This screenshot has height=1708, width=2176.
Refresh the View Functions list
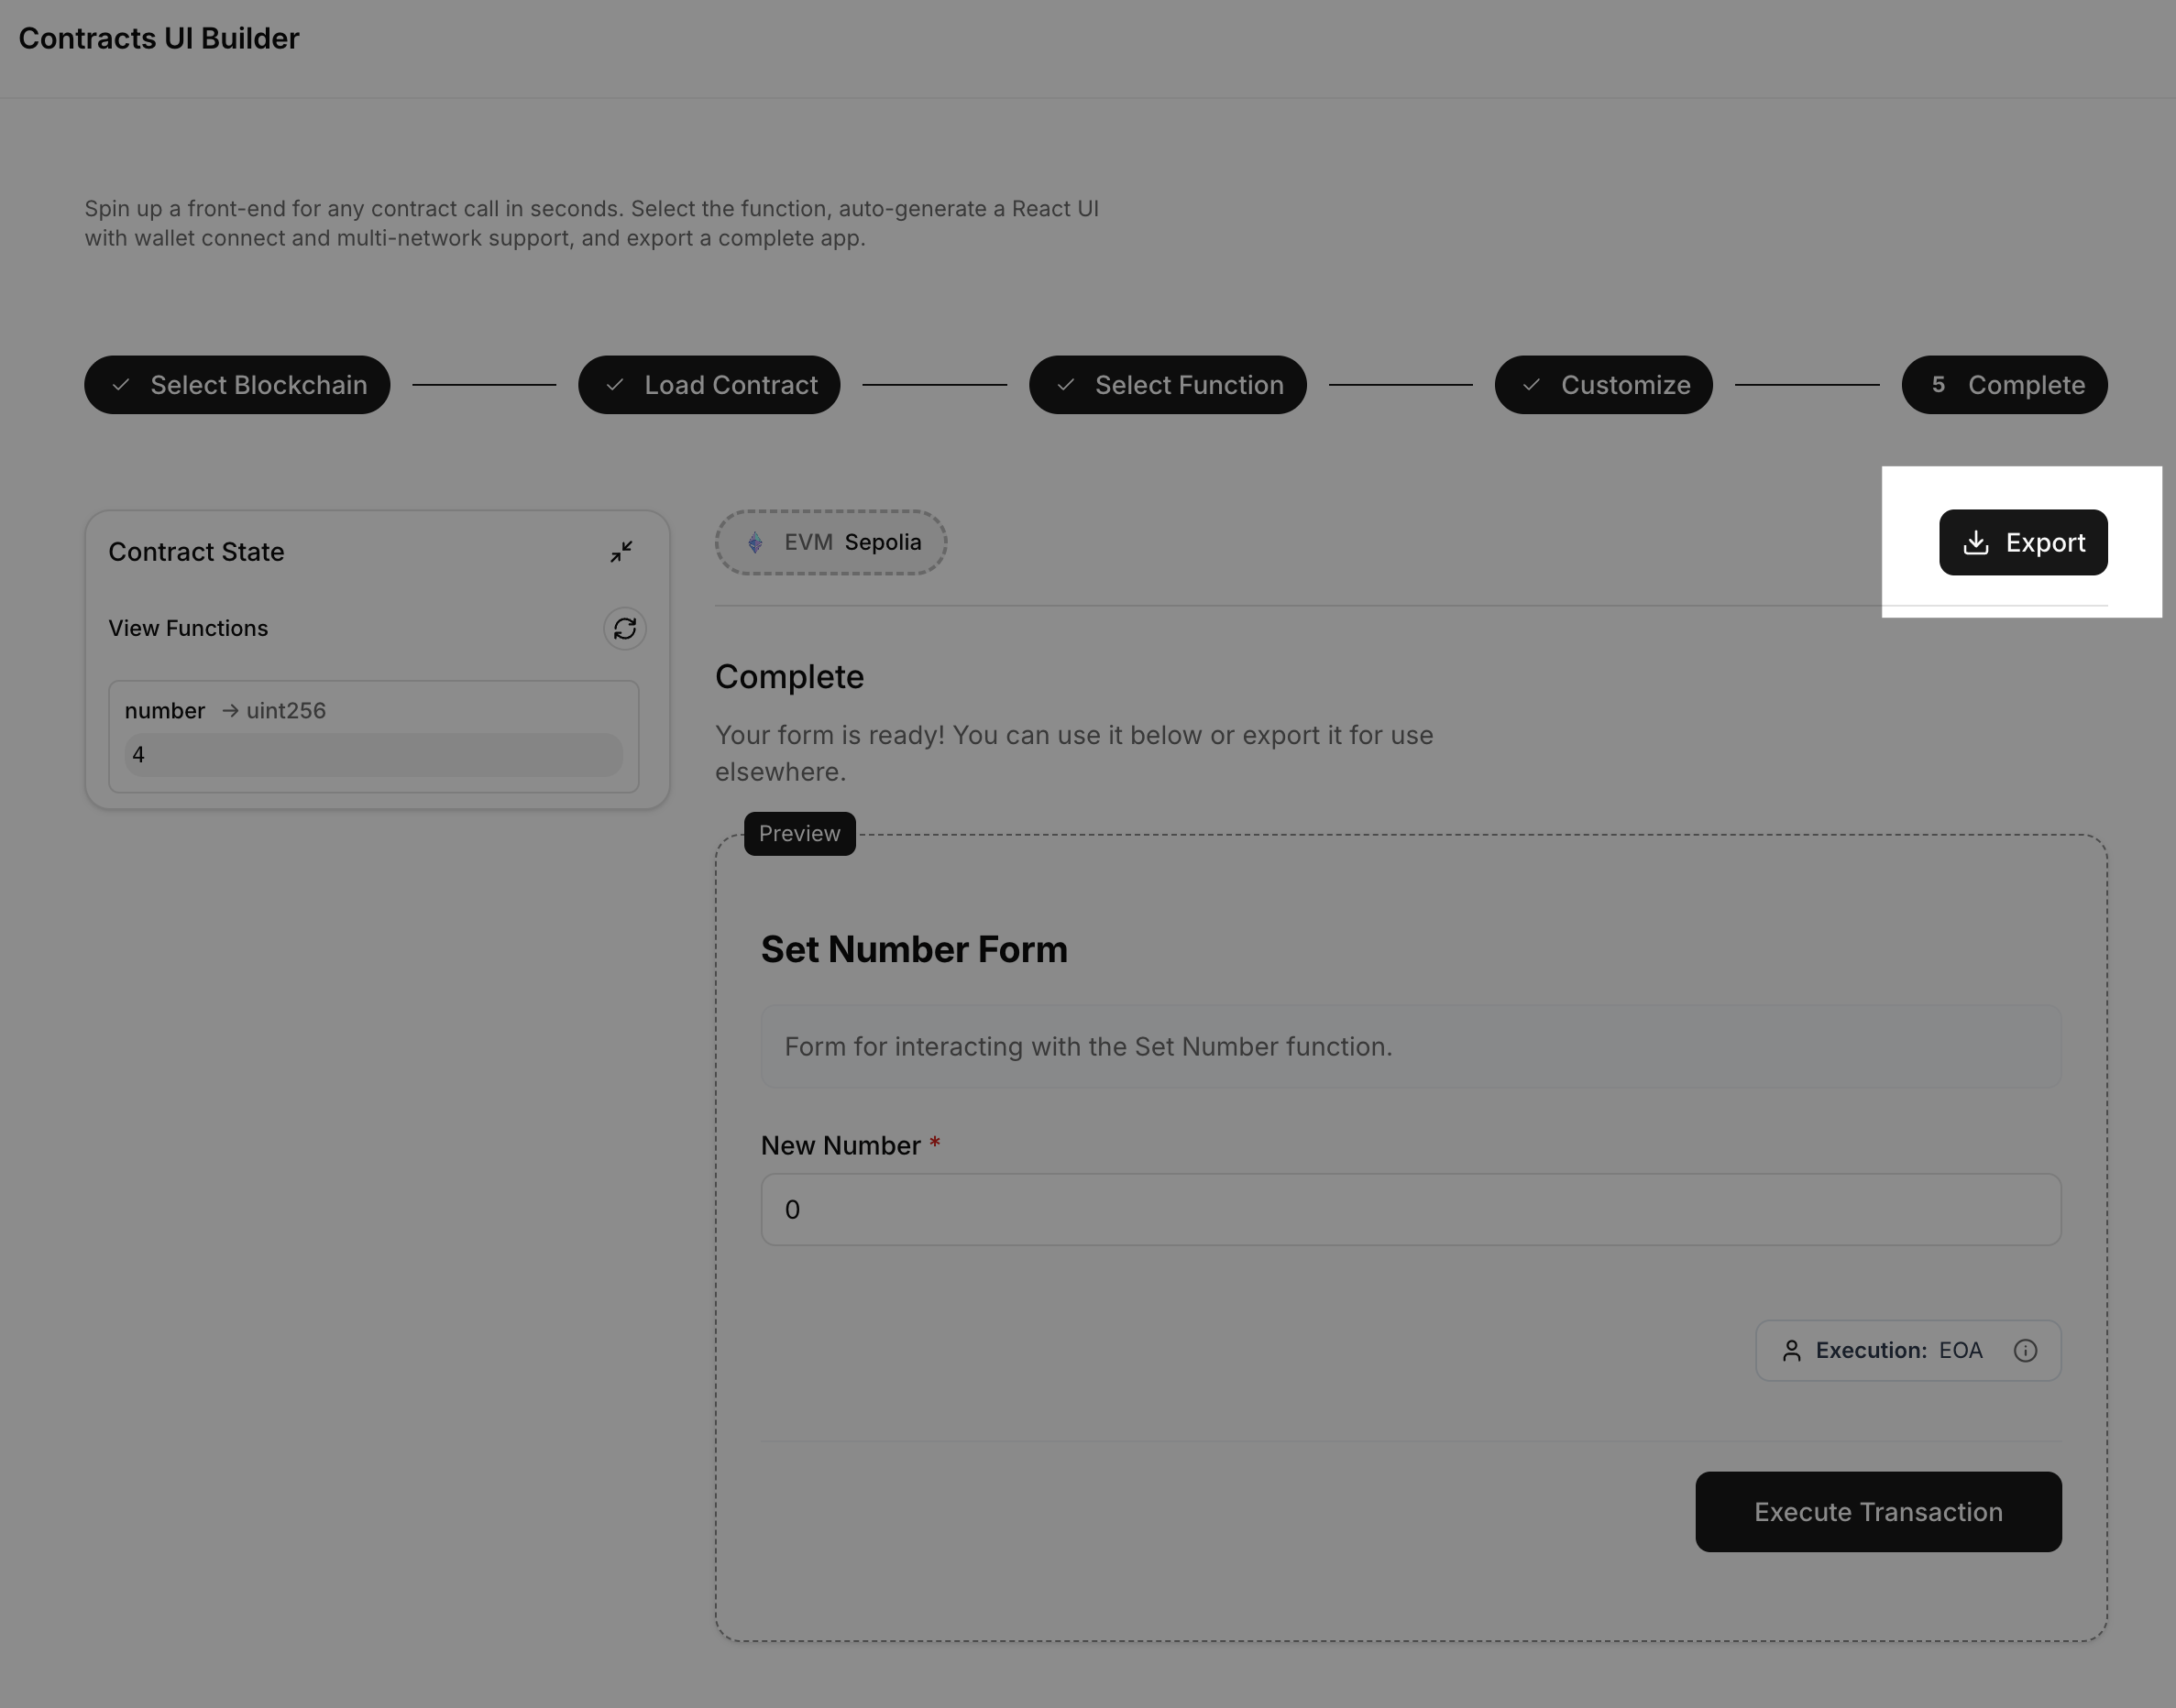point(624,628)
